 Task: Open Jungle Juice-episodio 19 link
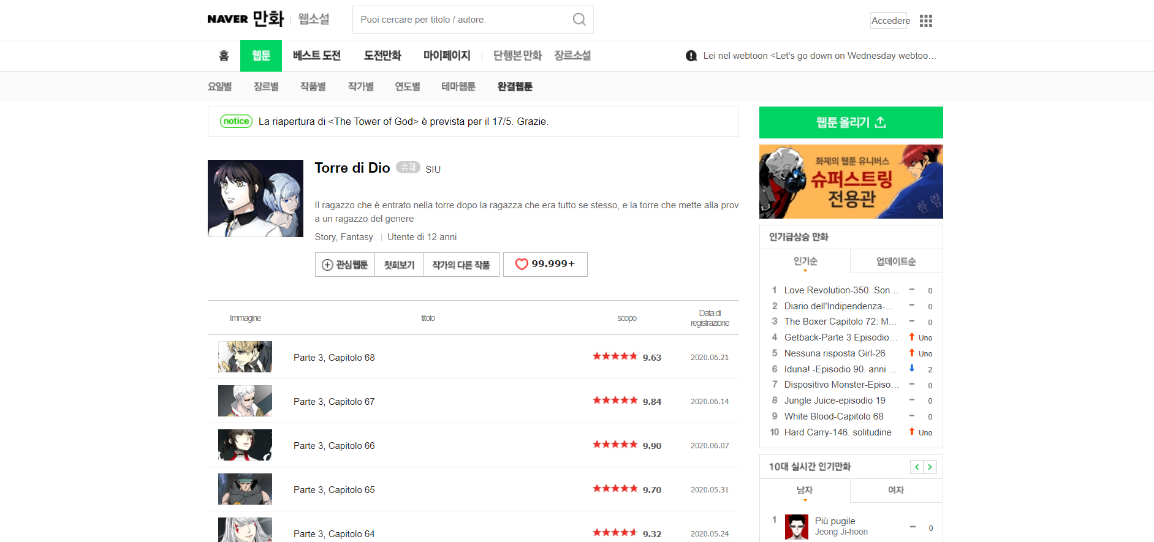point(835,401)
